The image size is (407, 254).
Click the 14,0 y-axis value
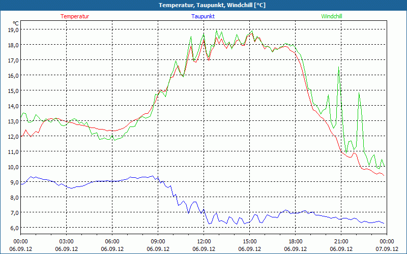tap(14, 106)
